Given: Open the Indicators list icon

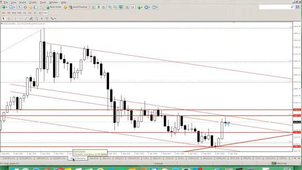Looking at the screenshot, I should (139, 8).
